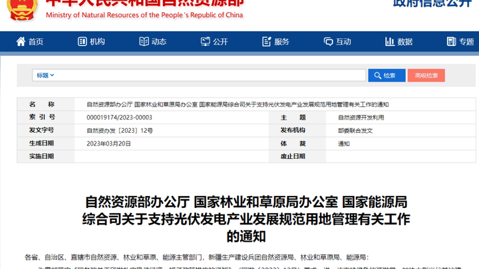Click the date 2023年03月20日
The width and height of the screenshot is (479, 269).
click(108, 143)
